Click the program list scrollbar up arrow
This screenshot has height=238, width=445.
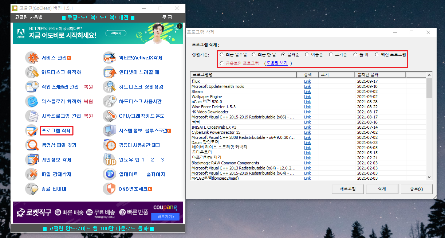coord(429,75)
